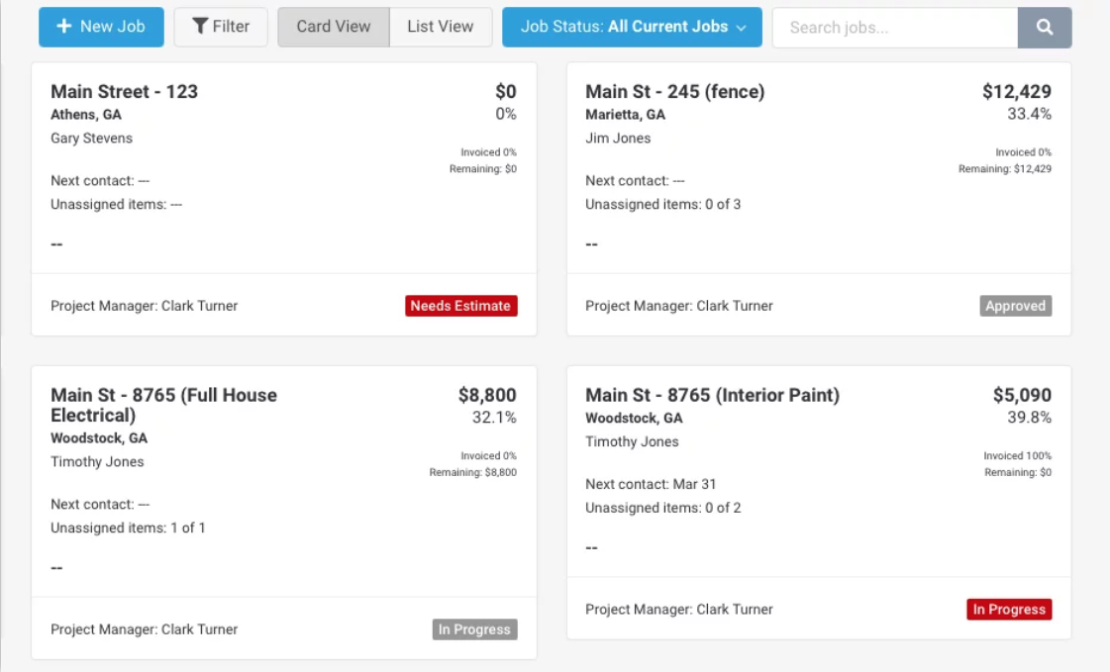The image size is (1110, 672).
Task: Click the In Progress badge on Interior Paint job
Action: [x=1009, y=610]
